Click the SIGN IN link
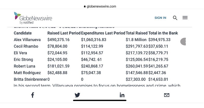Screen dimensions: 204x108 tap(160, 18)
